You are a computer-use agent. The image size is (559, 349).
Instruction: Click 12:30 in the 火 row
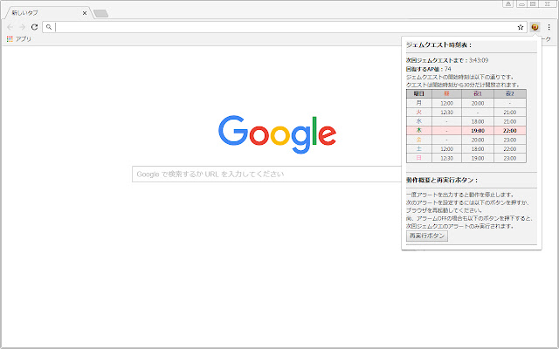pyautogui.click(x=446, y=113)
